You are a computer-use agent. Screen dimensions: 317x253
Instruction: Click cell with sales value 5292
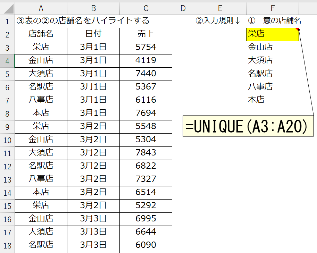point(146,206)
